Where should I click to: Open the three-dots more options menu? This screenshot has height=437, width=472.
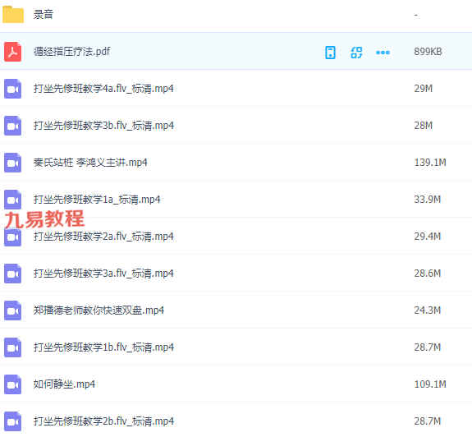click(383, 53)
